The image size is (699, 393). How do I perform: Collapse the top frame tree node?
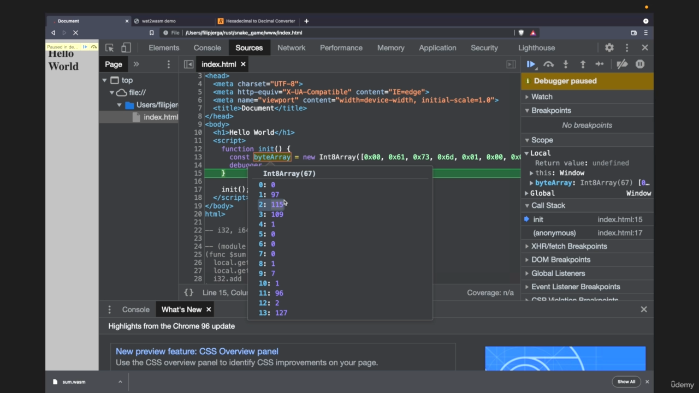(104, 80)
